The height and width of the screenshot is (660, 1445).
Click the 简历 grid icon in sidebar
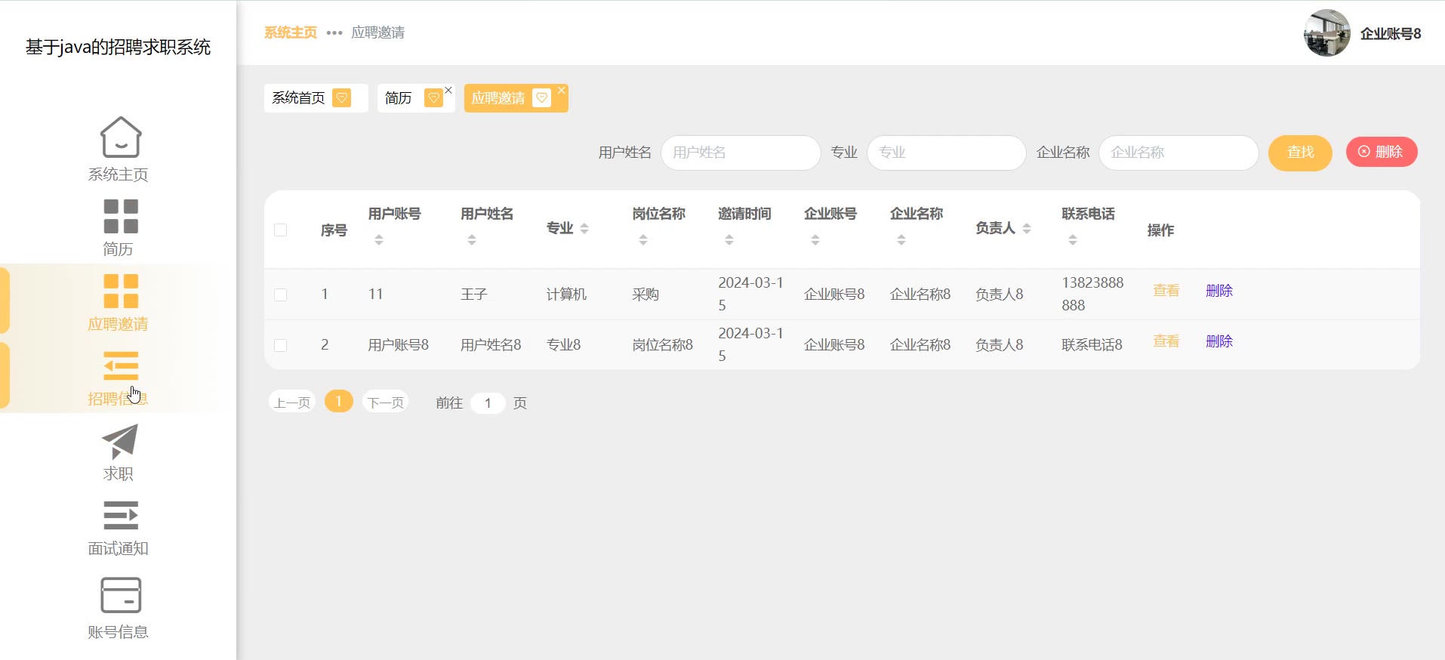pos(120,216)
